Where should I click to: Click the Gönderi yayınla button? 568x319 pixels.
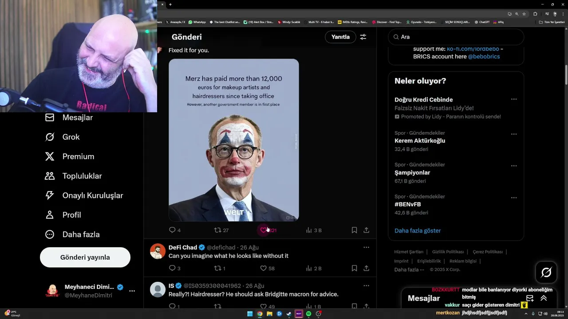tap(85, 257)
